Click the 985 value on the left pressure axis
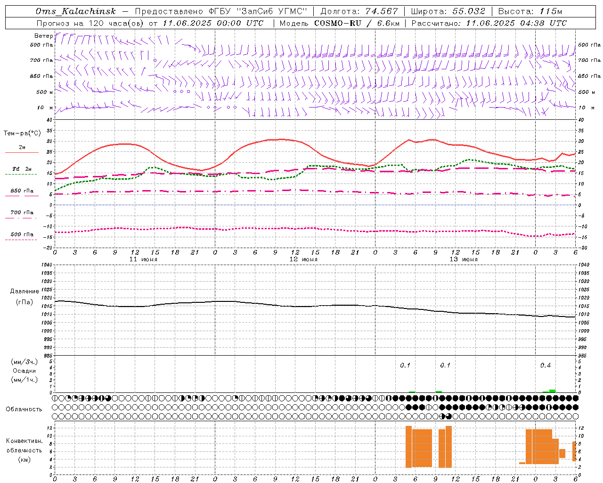 pyautogui.click(x=47, y=356)
